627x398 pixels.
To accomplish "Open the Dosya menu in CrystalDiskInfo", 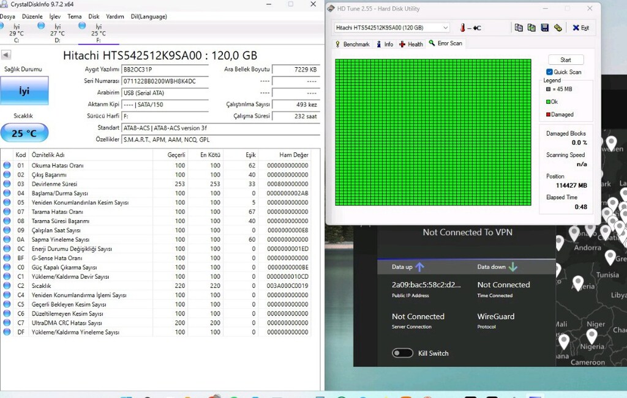I will tap(7, 17).
